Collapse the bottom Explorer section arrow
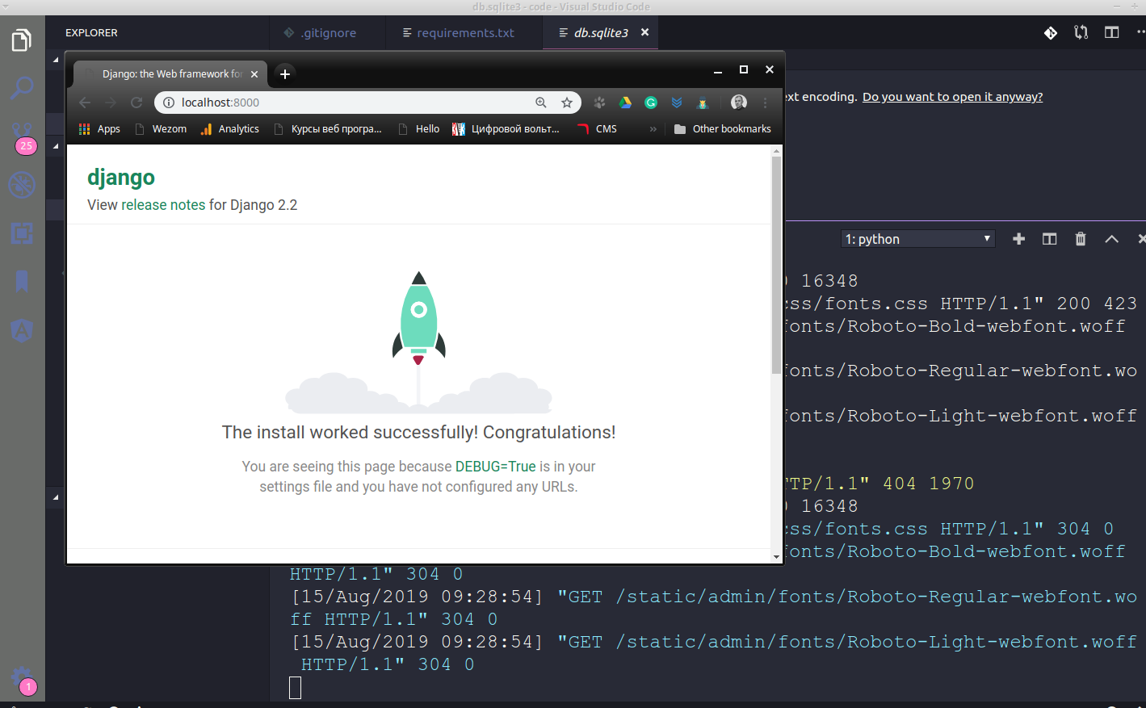1146x708 pixels. click(x=56, y=497)
